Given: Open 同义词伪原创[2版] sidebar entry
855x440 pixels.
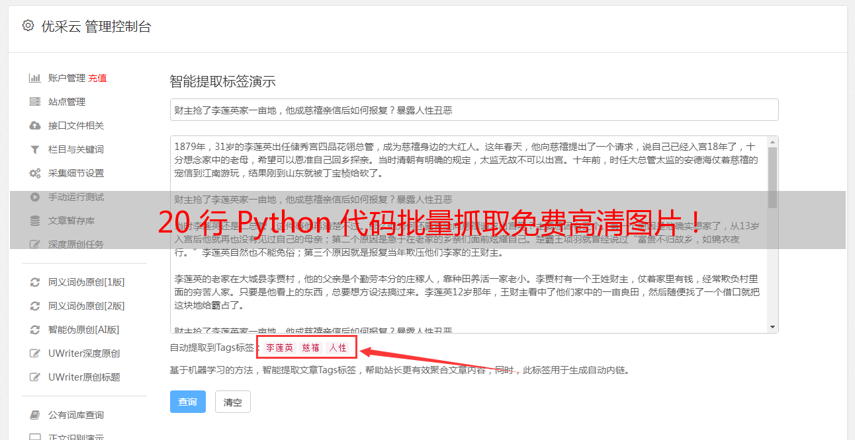Looking at the screenshot, I should click(86, 306).
